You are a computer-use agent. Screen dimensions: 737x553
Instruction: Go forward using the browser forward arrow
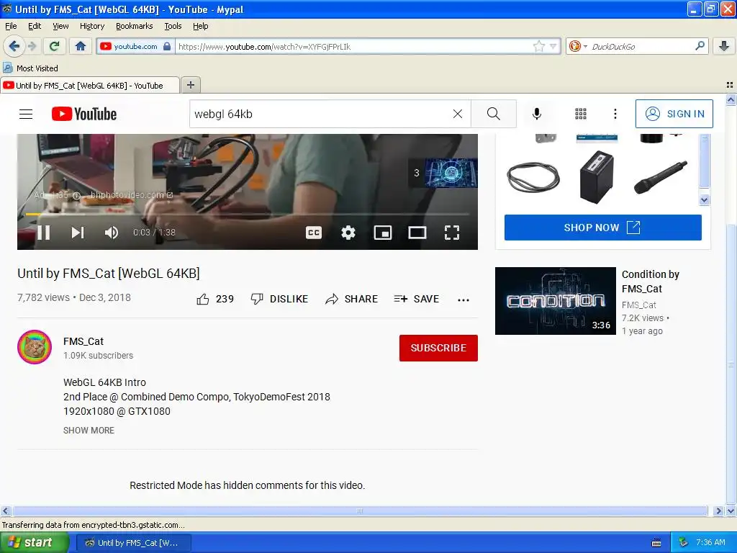(32, 46)
